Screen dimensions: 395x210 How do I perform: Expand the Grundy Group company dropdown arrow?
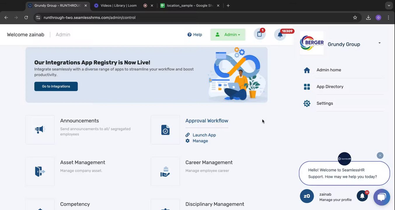point(380,43)
